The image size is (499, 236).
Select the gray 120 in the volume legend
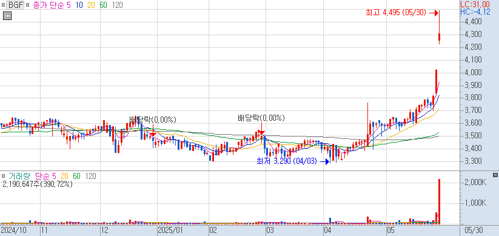pyautogui.click(x=91, y=176)
